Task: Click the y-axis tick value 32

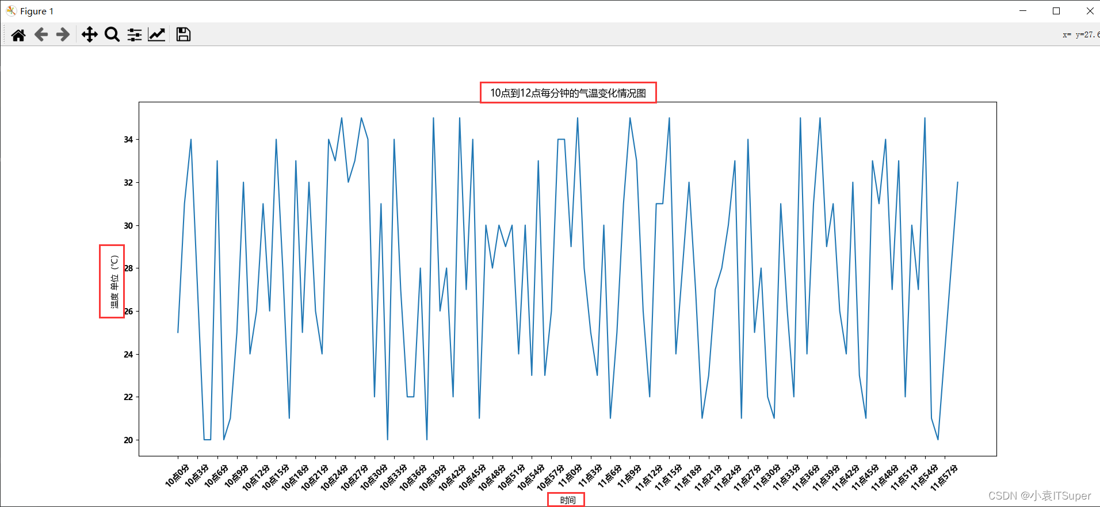Action: click(x=128, y=183)
